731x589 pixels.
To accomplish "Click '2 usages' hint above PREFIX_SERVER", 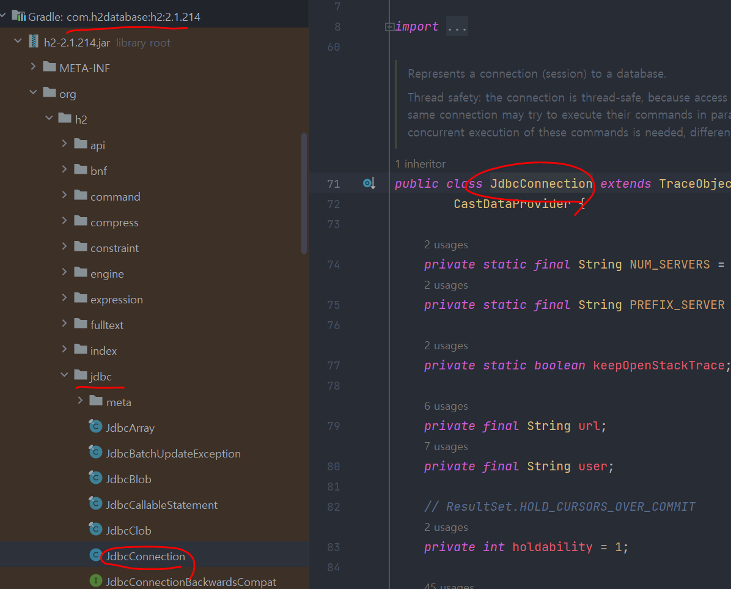I will click(446, 285).
